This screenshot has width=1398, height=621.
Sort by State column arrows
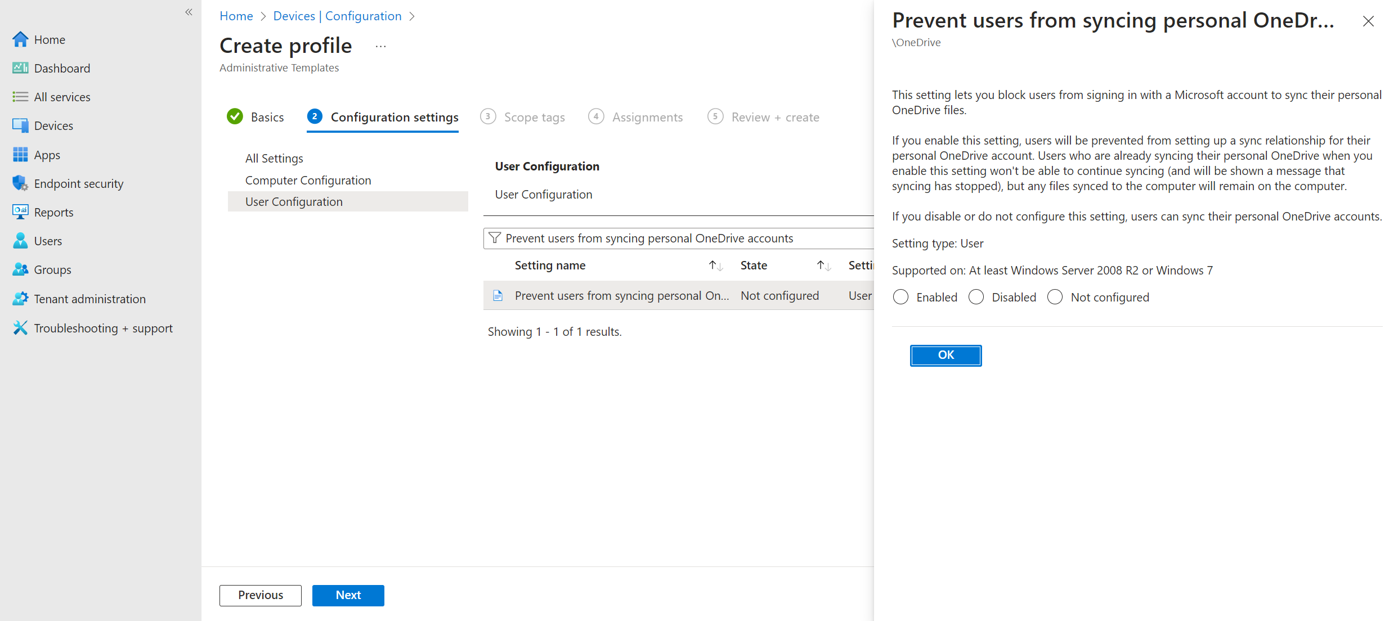point(824,265)
